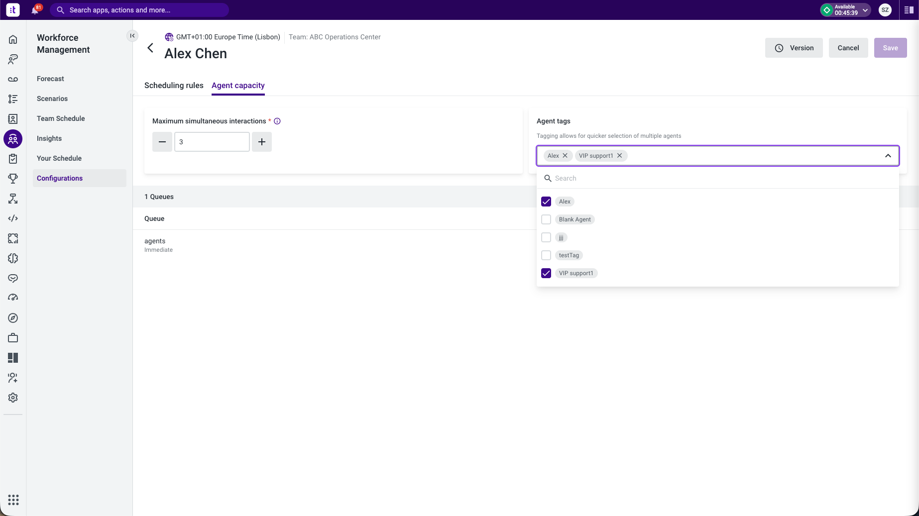Click the tag Search field
919x516 pixels.
[x=718, y=178]
